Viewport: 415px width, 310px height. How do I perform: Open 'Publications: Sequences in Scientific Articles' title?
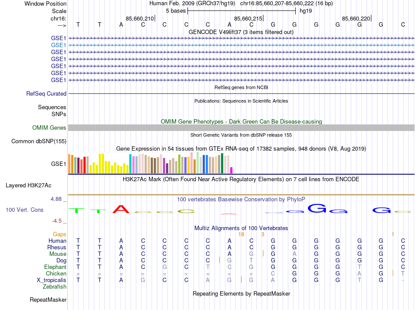(x=241, y=101)
